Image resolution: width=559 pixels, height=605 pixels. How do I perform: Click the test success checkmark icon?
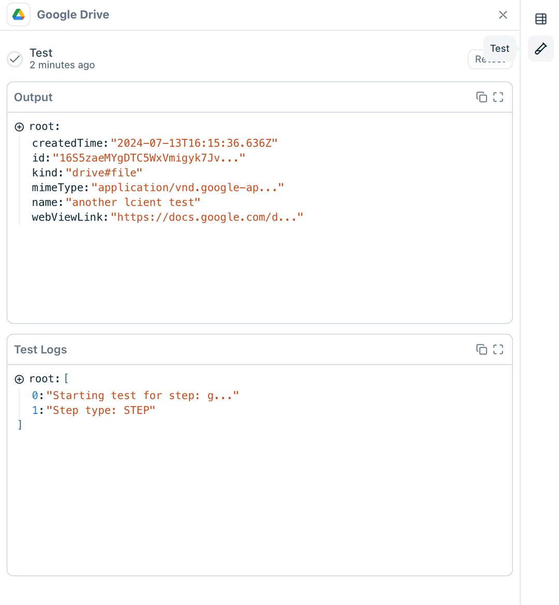(x=15, y=59)
